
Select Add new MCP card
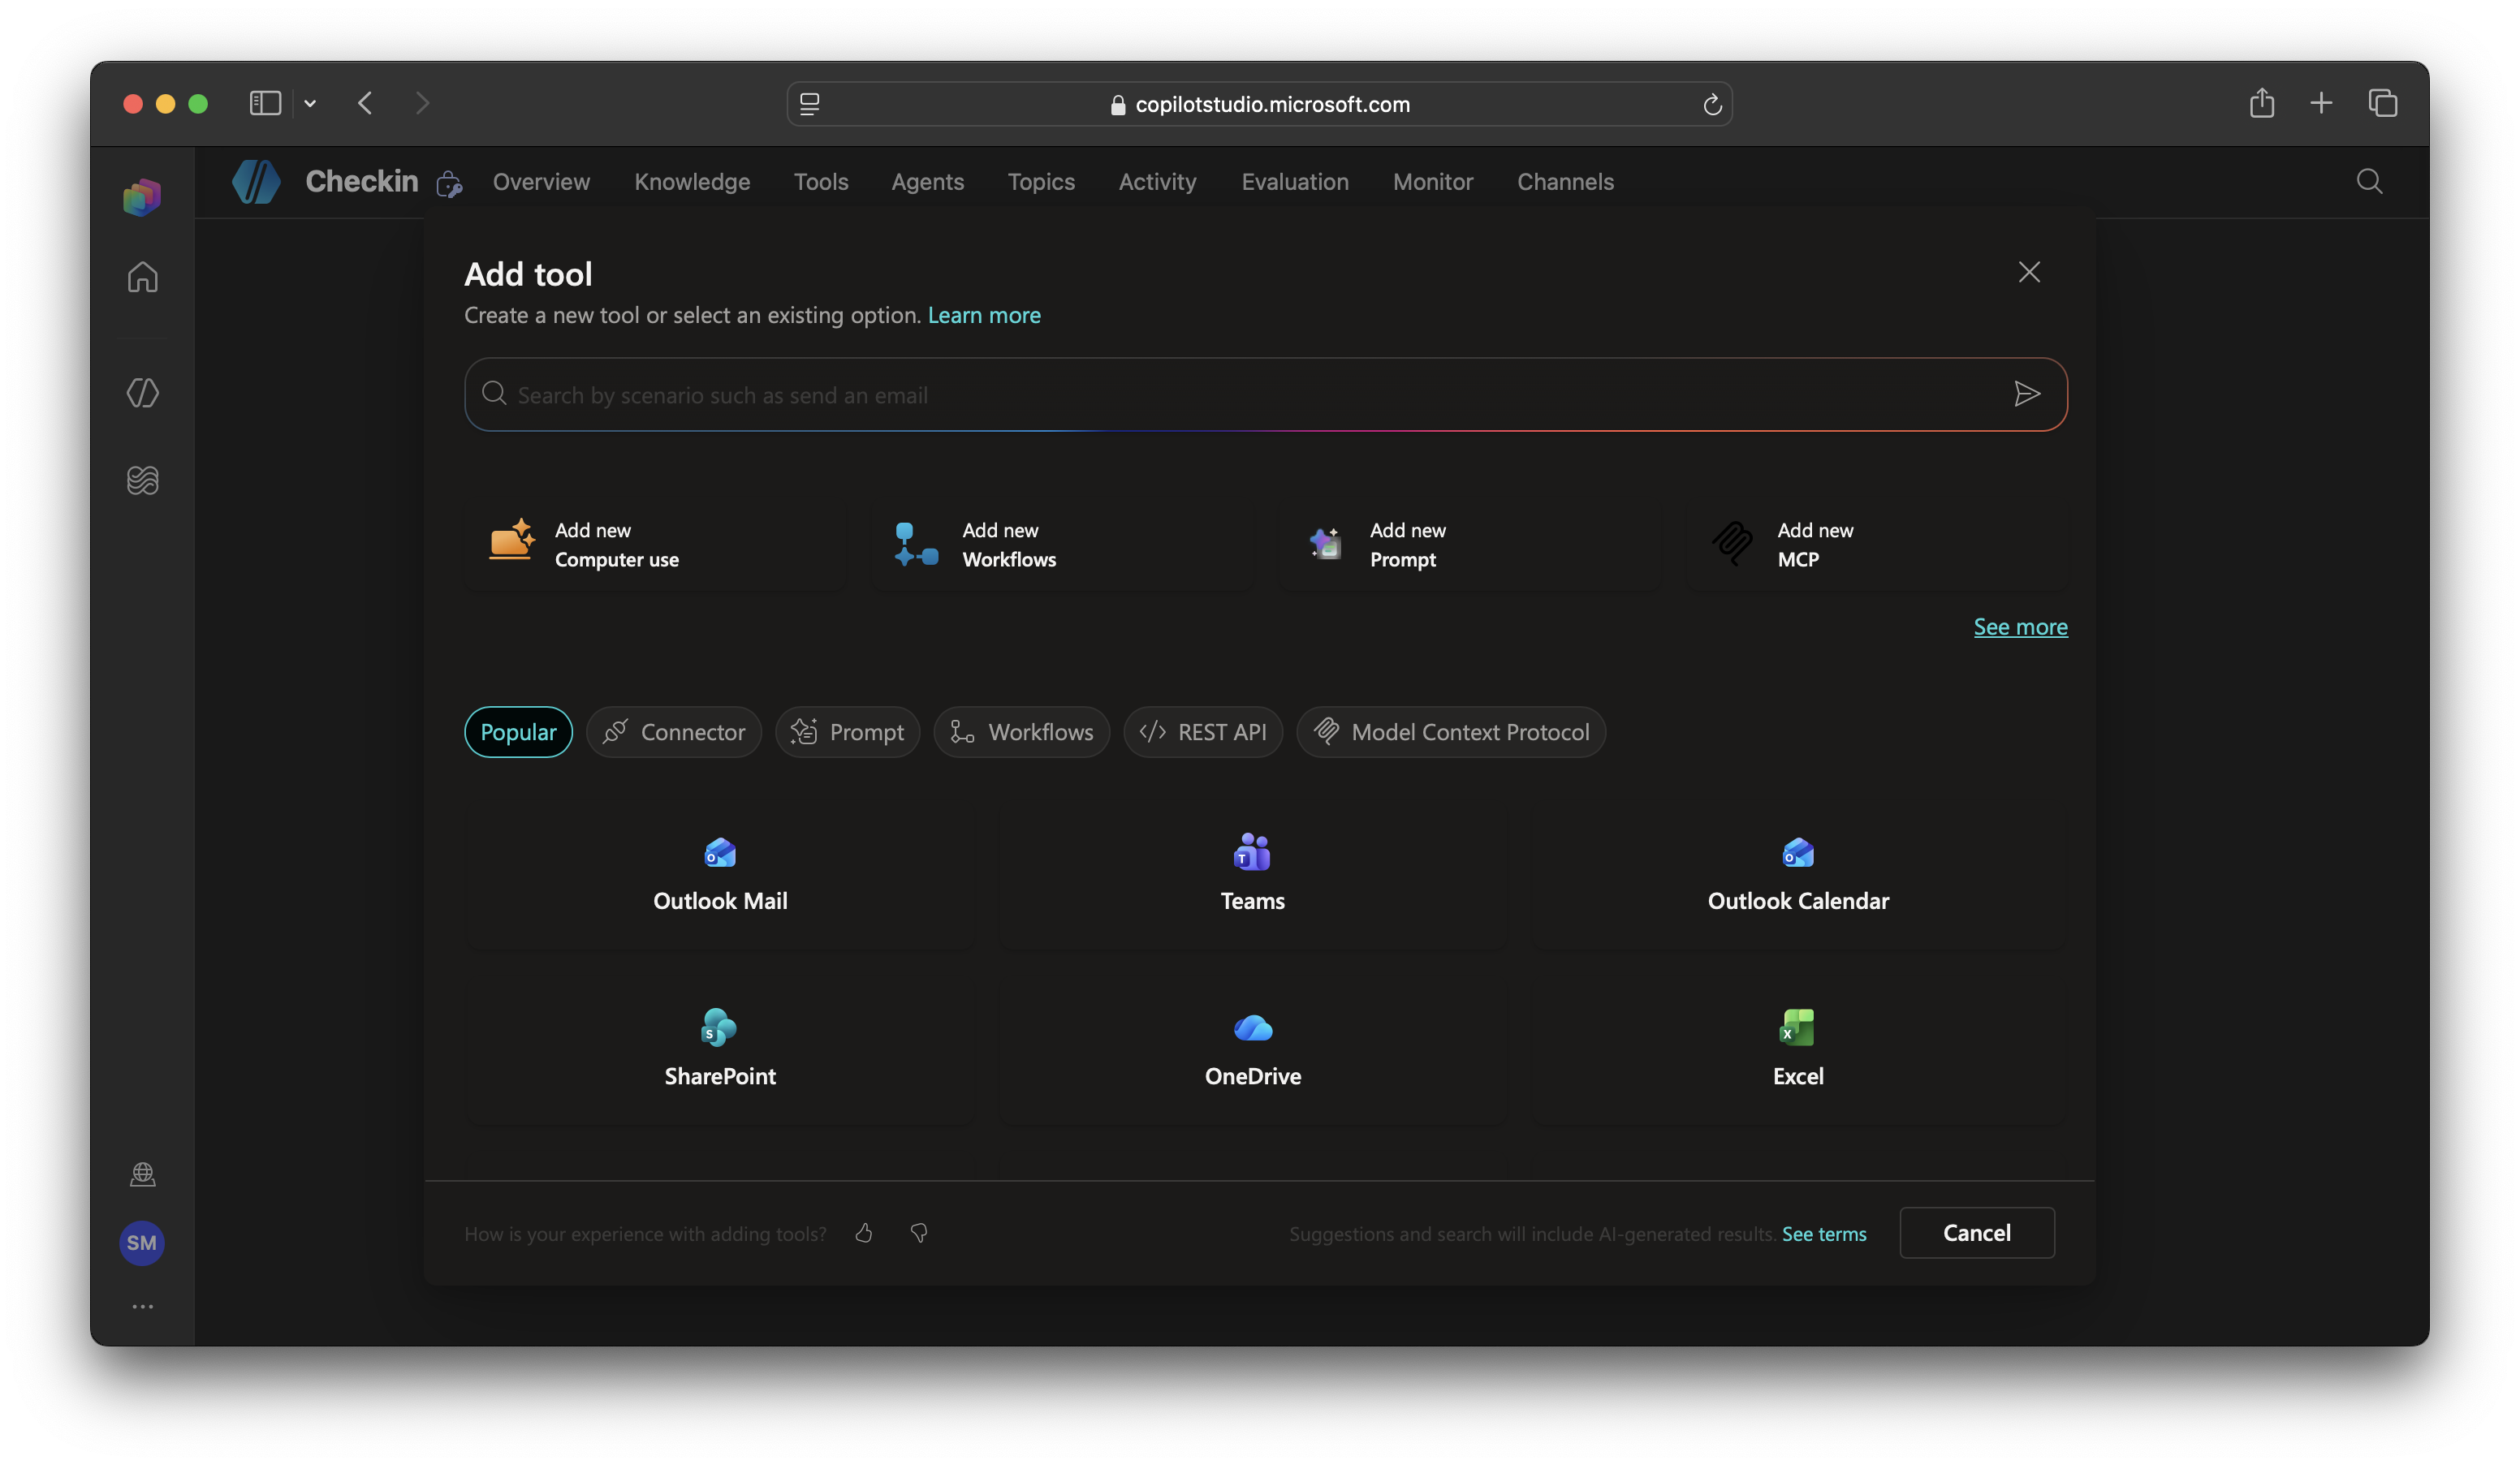click(x=1877, y=545)
